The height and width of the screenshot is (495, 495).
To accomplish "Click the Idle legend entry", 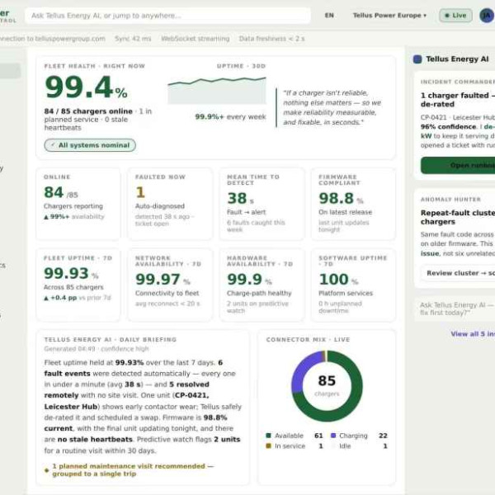I will pyautogui.click(x=359, y=446).
